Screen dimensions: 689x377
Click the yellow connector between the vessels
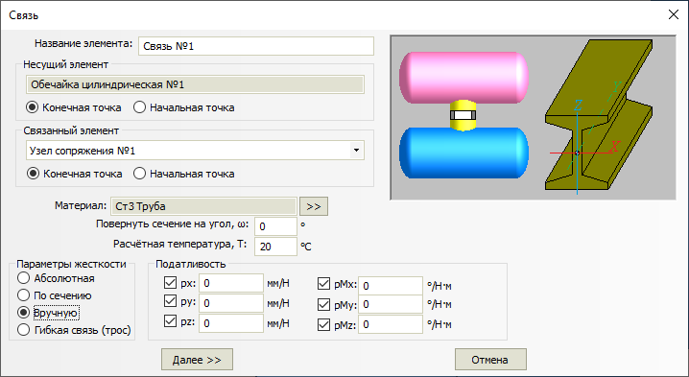463,115
